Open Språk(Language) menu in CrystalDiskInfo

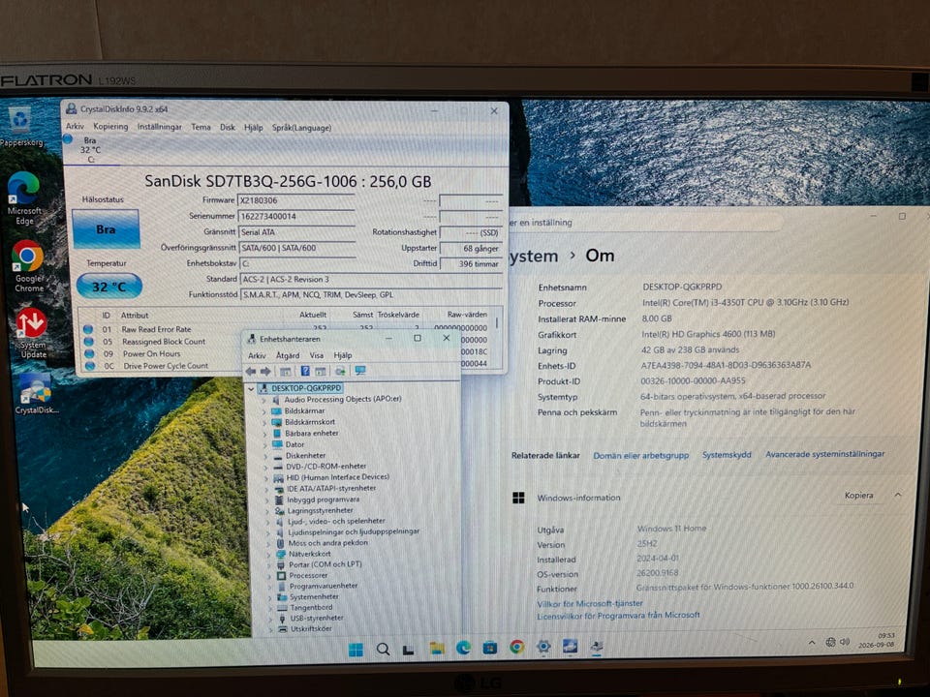(x=301, y=128)
